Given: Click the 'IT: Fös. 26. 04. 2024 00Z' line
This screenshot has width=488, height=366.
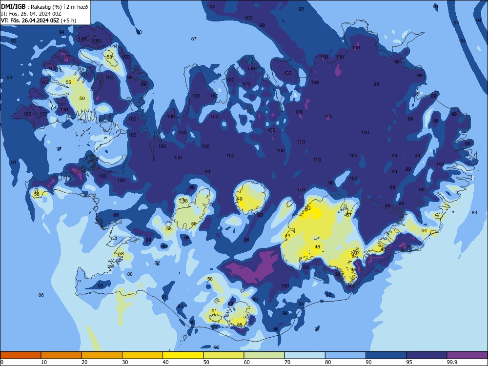Looking at the screenshot, I should pyautogui.click(x=31, y=14).
